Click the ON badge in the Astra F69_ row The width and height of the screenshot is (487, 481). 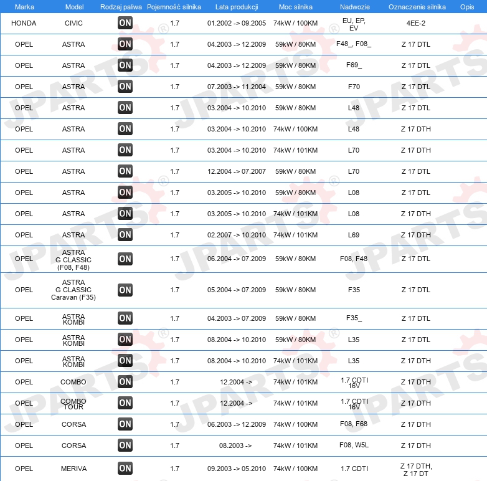[x=125, y=65]
